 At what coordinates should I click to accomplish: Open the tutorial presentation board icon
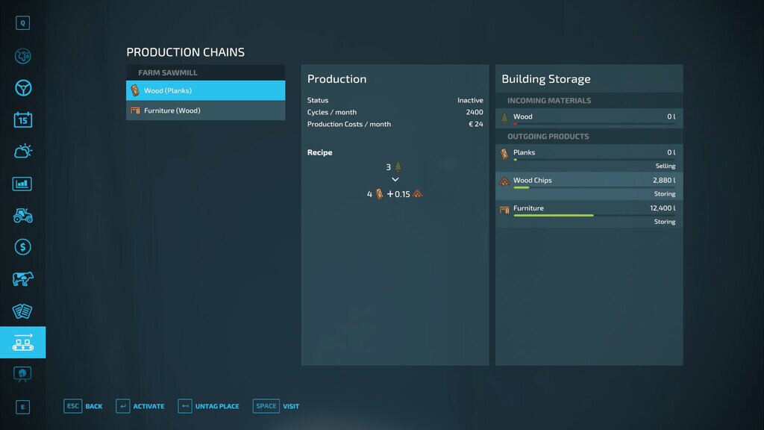pyautogui.click(x=22, y=373)
